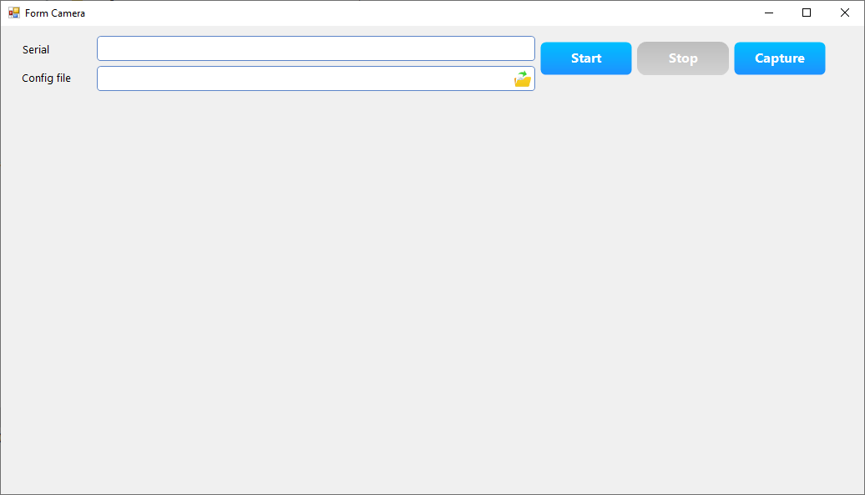Click the "Serial" label

pyautogui.click(x=36, y=50)
